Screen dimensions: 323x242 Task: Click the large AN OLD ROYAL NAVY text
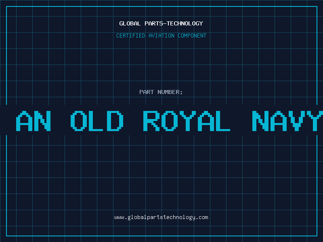pyautogui.click(x=169, y=121)
